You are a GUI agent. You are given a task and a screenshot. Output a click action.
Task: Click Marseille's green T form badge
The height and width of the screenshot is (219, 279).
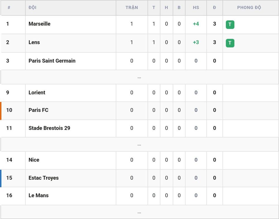coord(230,25)
